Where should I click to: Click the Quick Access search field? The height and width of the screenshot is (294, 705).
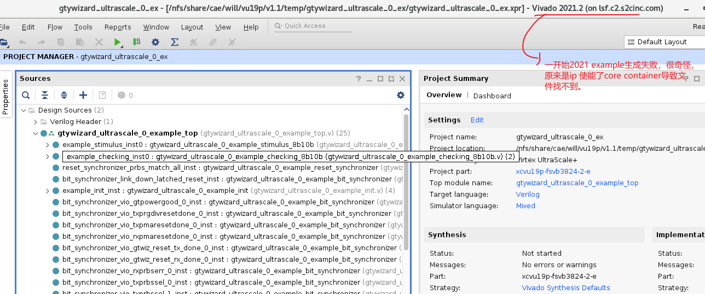(x=312, y=26)
